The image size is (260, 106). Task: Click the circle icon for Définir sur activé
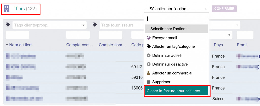pyautogui.click(x=149, y=55)
